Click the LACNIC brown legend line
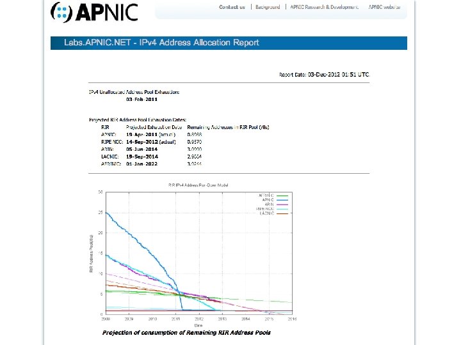 coord(282,213)
